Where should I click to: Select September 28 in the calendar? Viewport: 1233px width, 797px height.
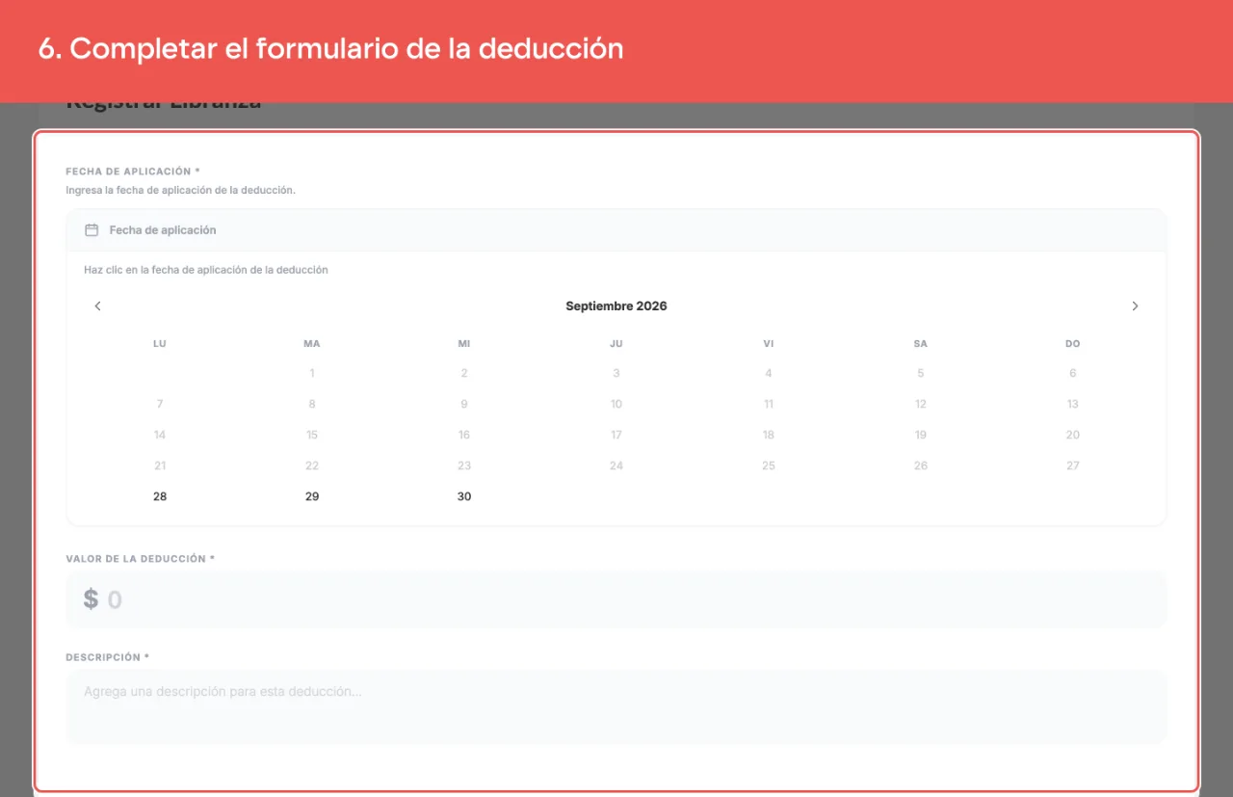click(160, 496)
